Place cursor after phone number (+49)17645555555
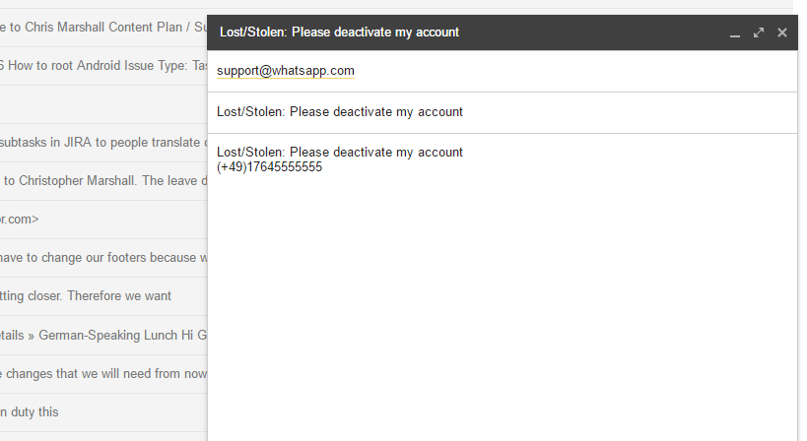 pyautogui.click(x=322, y=167)
